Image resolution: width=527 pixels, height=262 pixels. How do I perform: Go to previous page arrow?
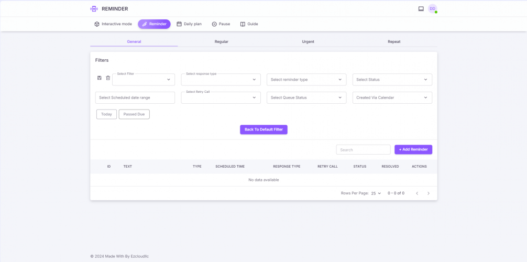pyautogui.click(x=417, y=193)
